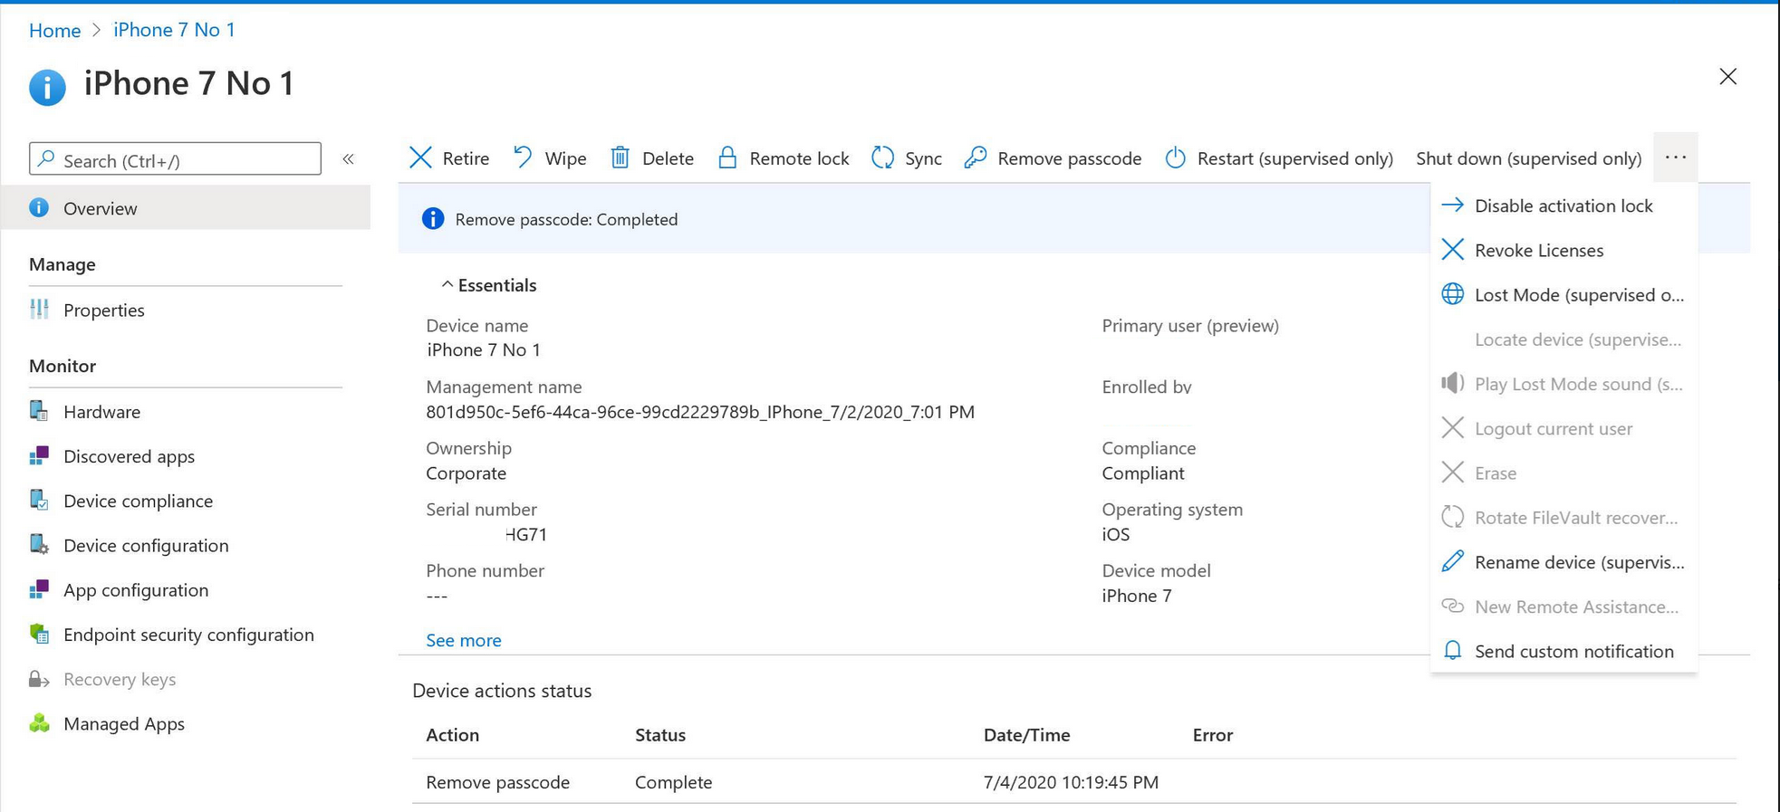Click the Logout current user X icon
Image resolution: width=1780 pixels, height=812 pixels.
[x=1453, y=427]
